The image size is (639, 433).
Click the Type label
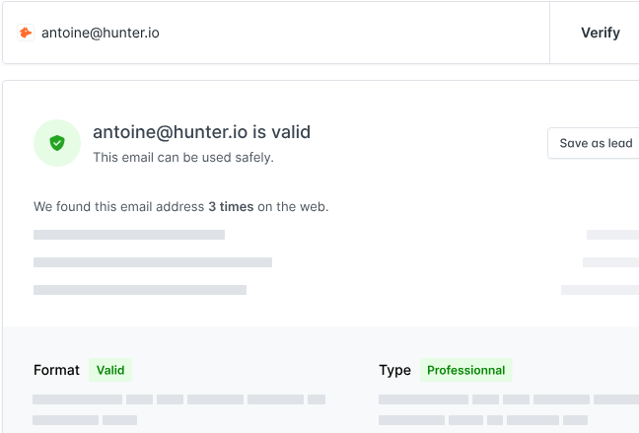[394, 370]
